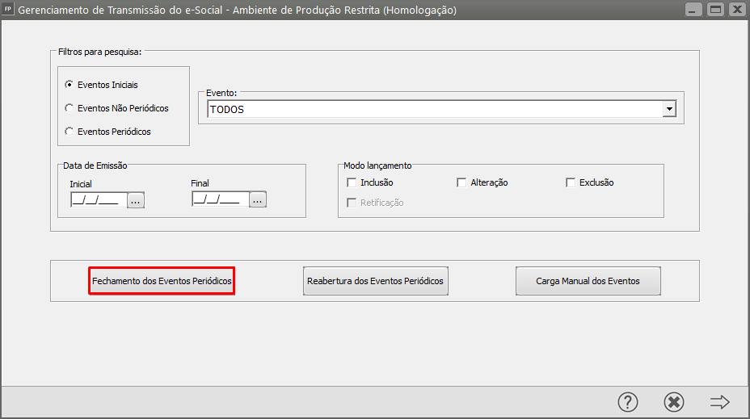Expand the Evento dropdown arrow
Screen dimensions: 750x419
tap(668, 109)
